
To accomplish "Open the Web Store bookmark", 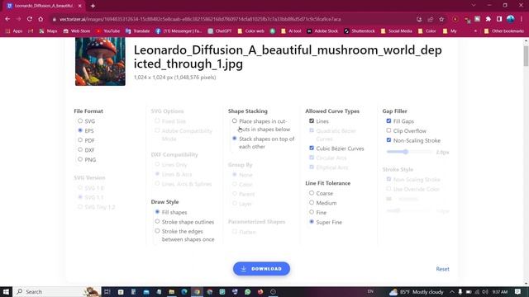I will pos(77,31).
